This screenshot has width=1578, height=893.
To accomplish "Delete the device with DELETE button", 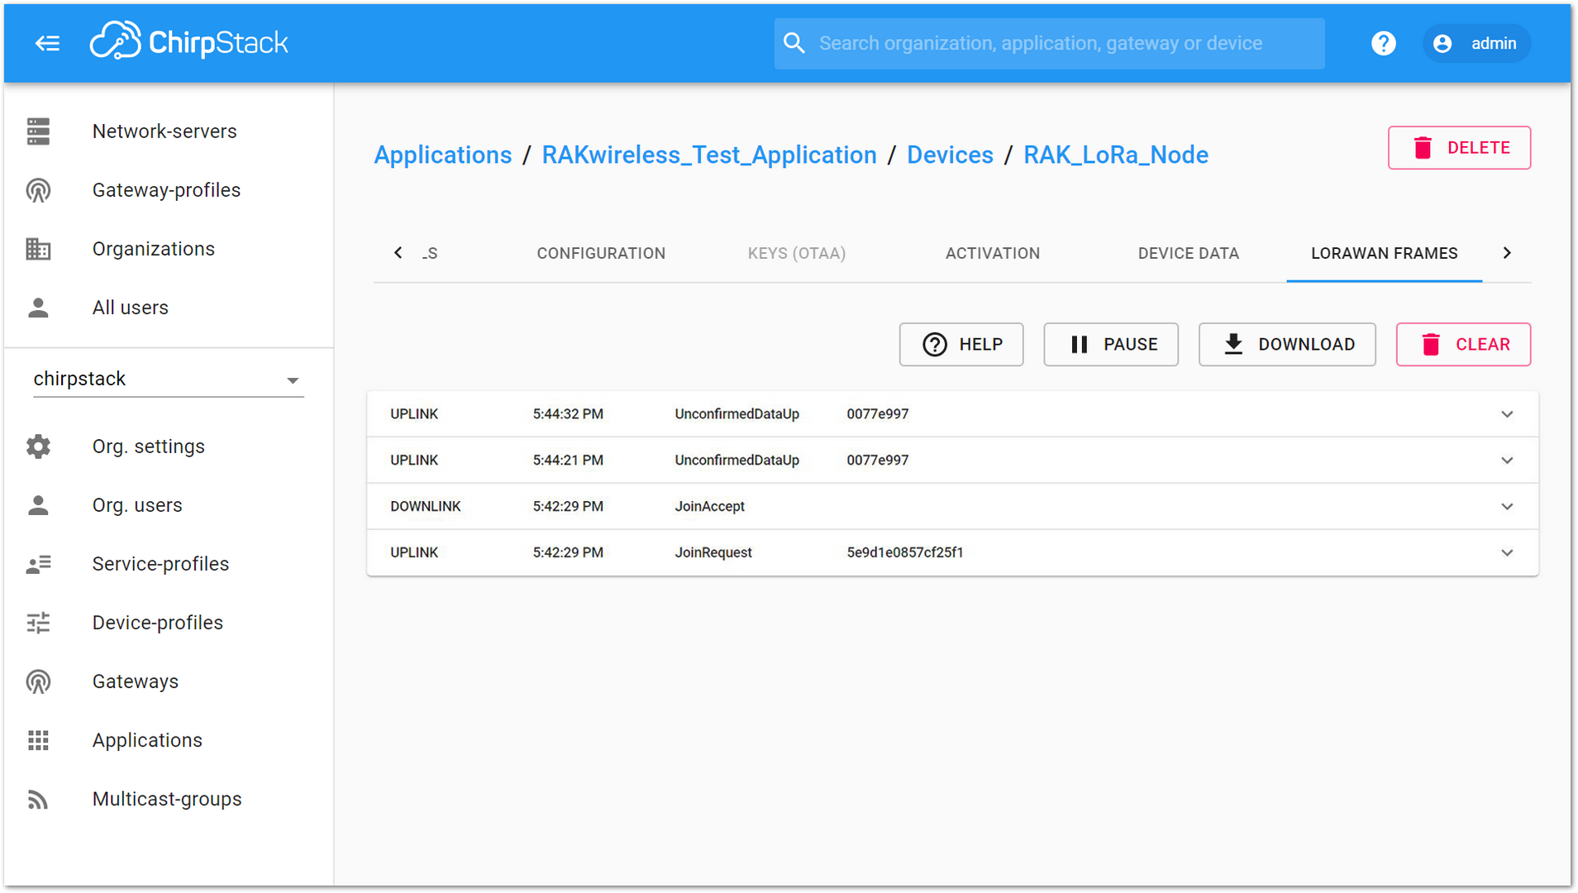I will 1459,148.
